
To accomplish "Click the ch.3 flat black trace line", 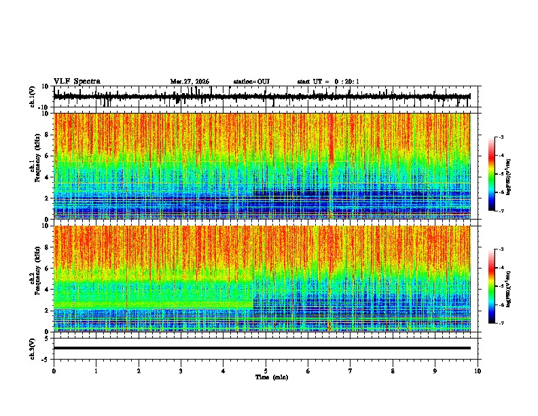I will pyautogui.click(x=262, y=348).
